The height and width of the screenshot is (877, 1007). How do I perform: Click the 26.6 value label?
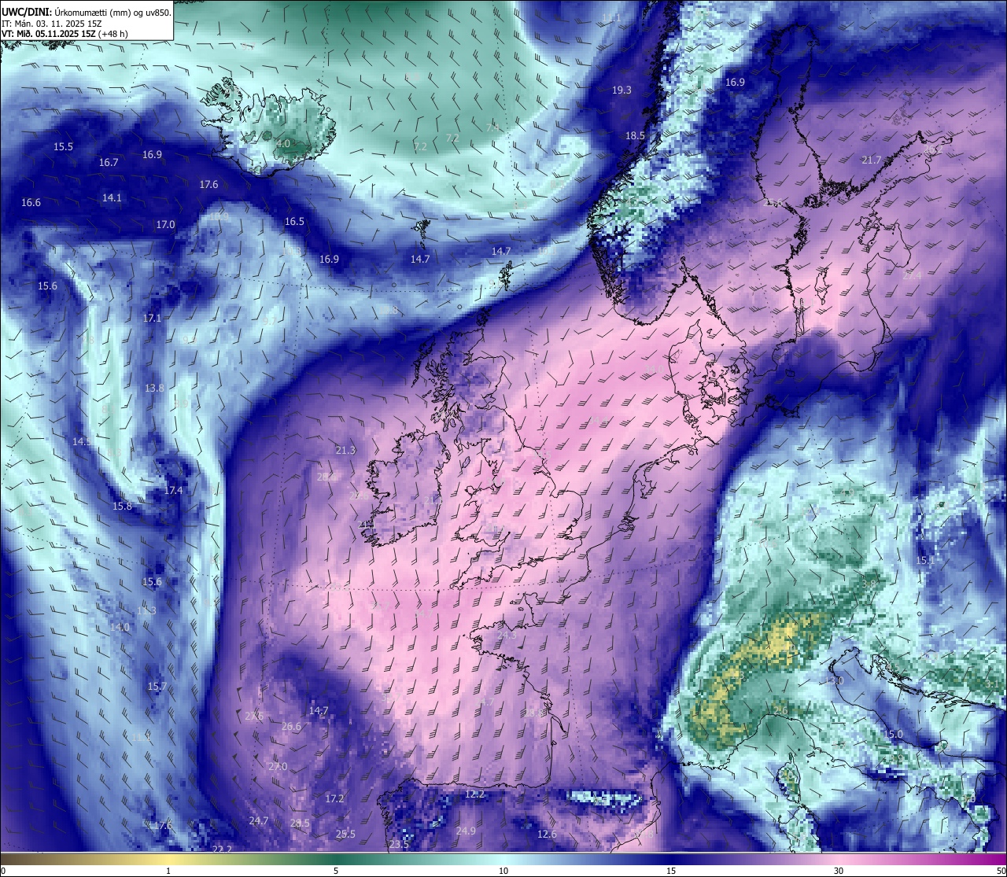[291, 727]
